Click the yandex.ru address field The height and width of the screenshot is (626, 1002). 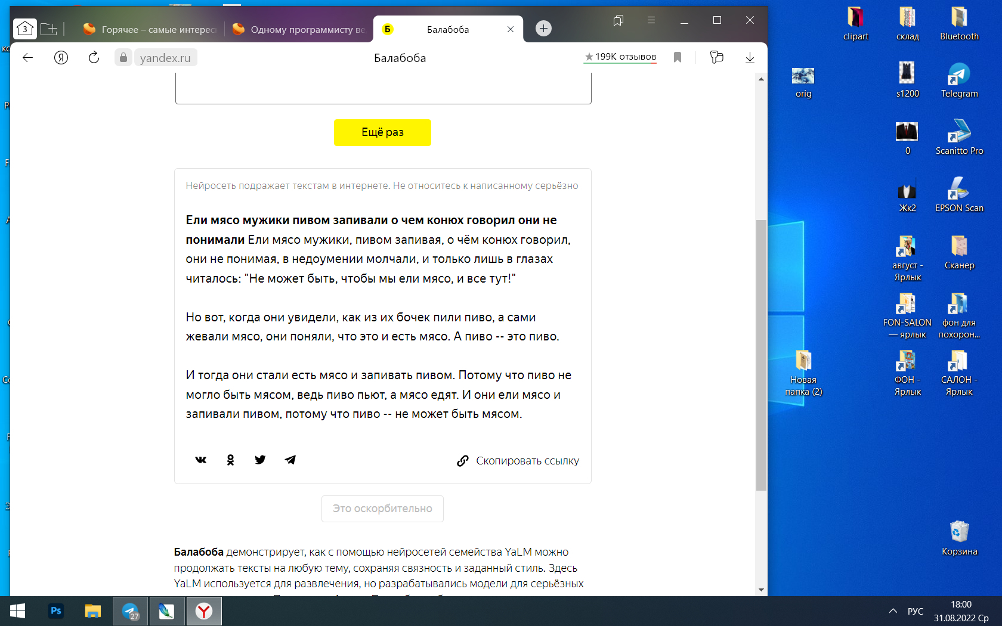165,58
